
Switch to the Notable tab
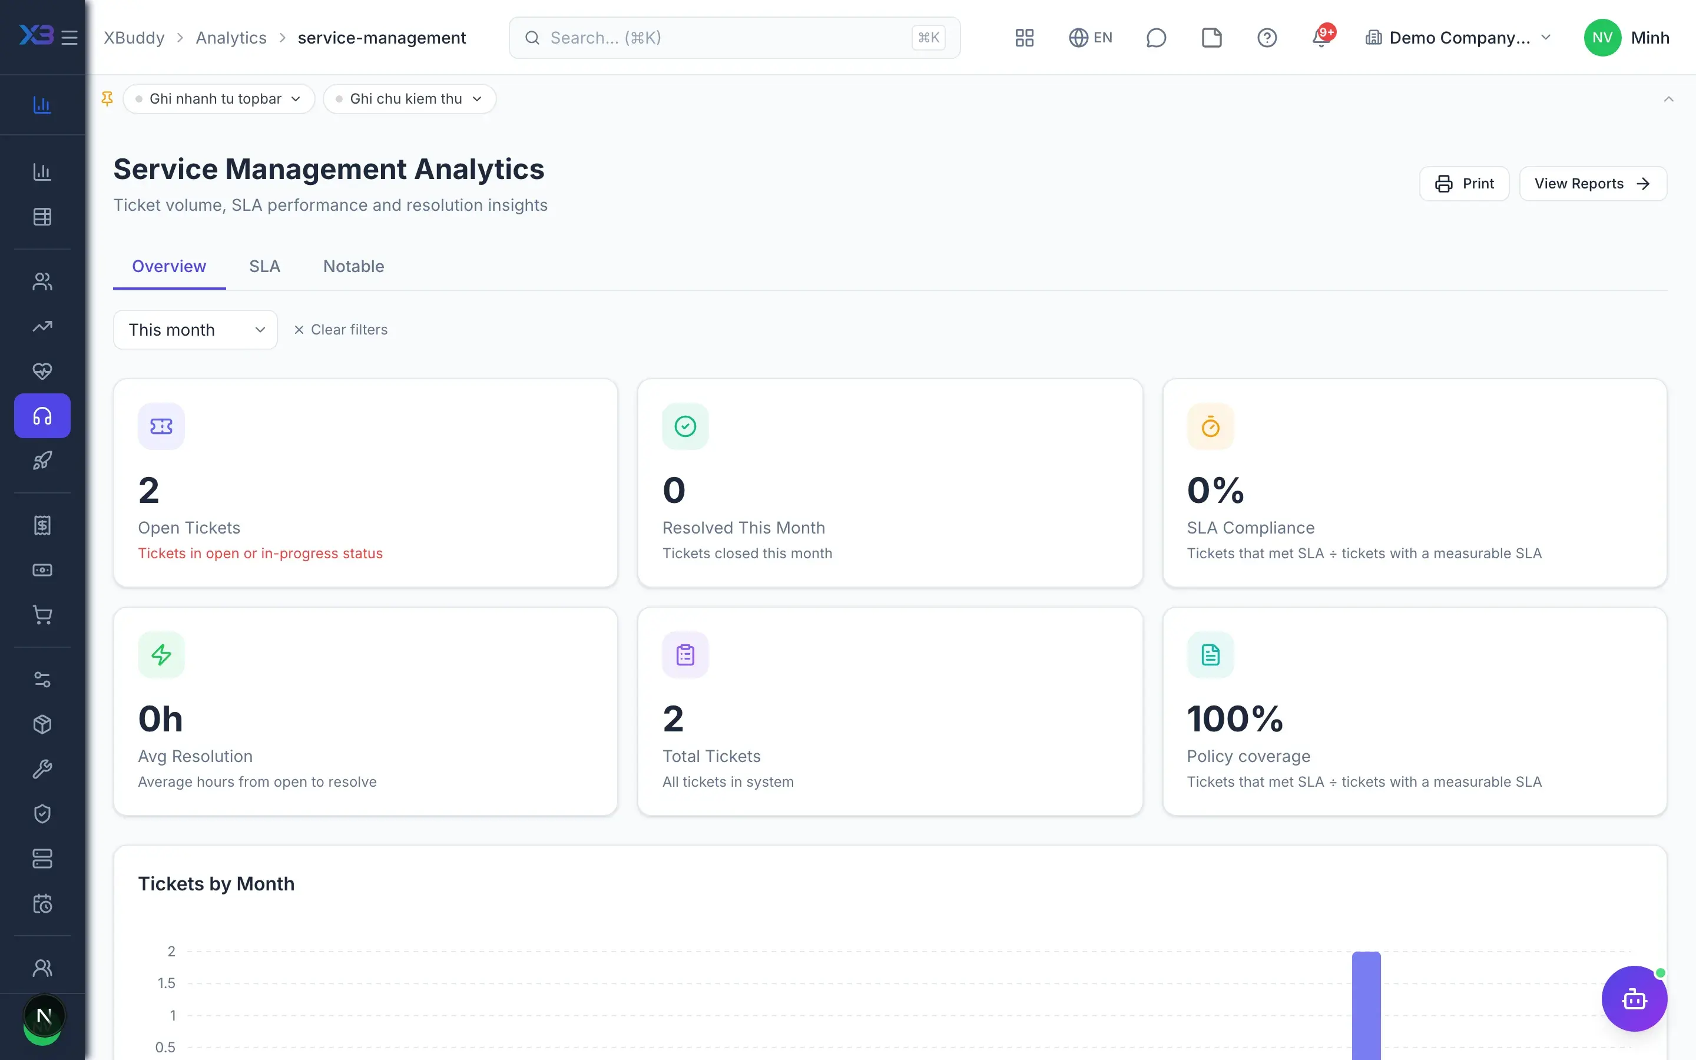353,266
